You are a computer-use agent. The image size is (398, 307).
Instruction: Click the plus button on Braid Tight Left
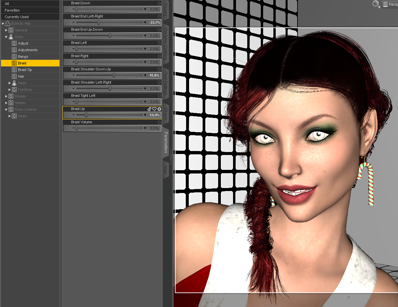[145, 102]
